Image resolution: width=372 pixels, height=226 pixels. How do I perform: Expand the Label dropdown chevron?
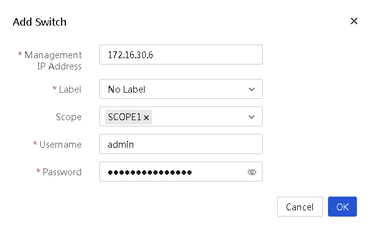(251, 90)
